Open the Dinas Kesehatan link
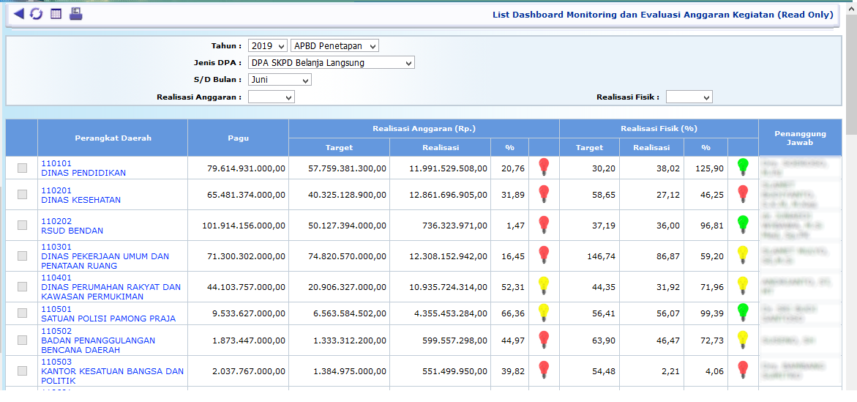Image resolution: width=857 pixels, height=402 pixels. click(x=81, y=200)
